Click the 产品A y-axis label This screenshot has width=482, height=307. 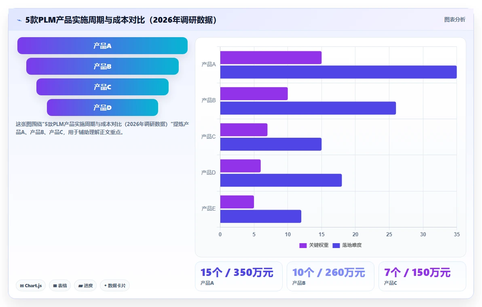pyautogui.click(x=208, y=65)
